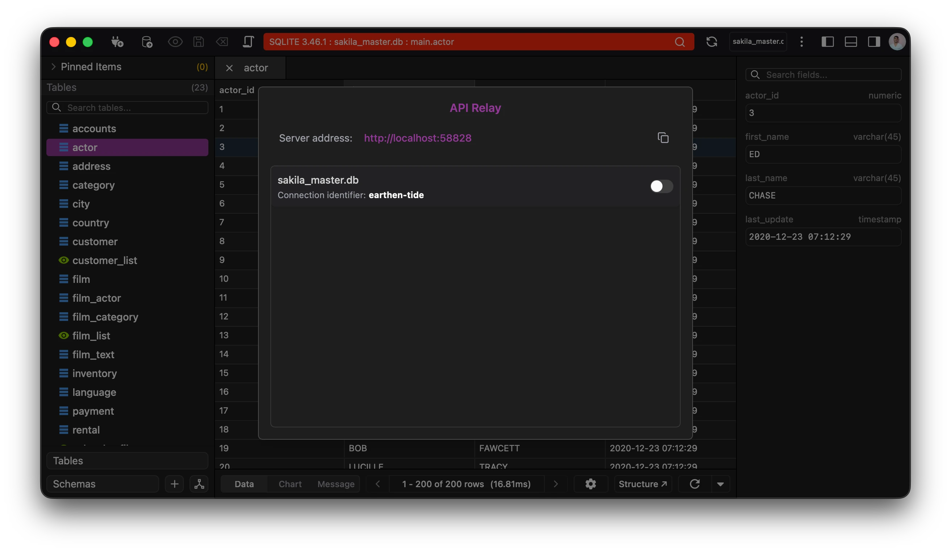
Task: Open the database diagram view
Action: pyautogui.click(x=199, y=484)
